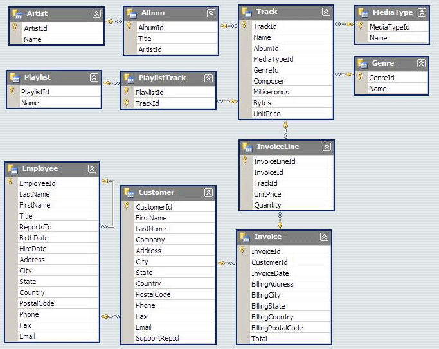Screen dimensions: 439x349
Task: Select the Company column in Customer
Action: [x=175, y=240]
